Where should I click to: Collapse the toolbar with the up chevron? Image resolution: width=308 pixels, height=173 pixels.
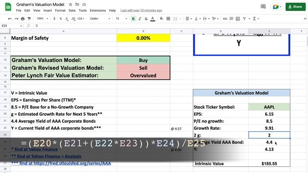click(x=305, y=19)
